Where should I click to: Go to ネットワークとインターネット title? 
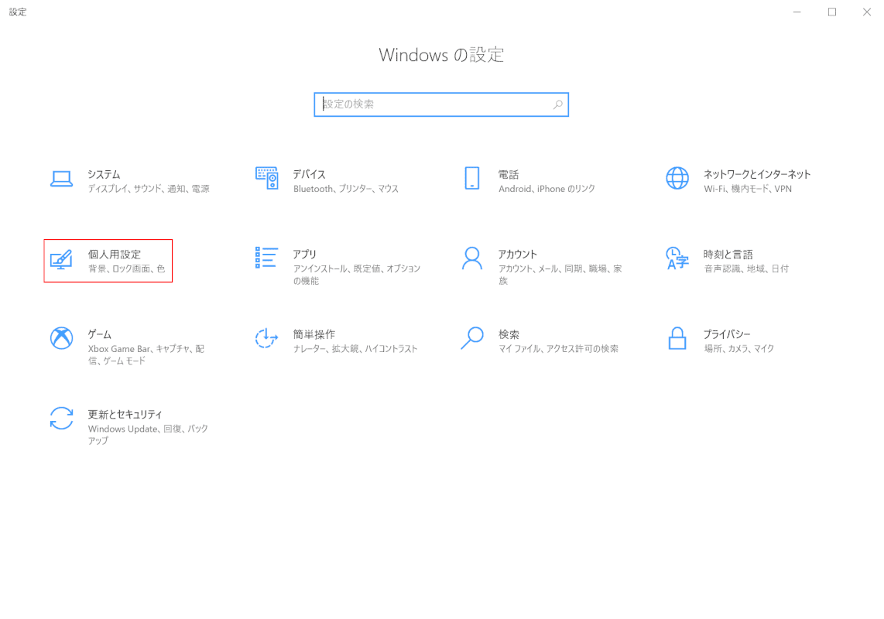(757, 174)
